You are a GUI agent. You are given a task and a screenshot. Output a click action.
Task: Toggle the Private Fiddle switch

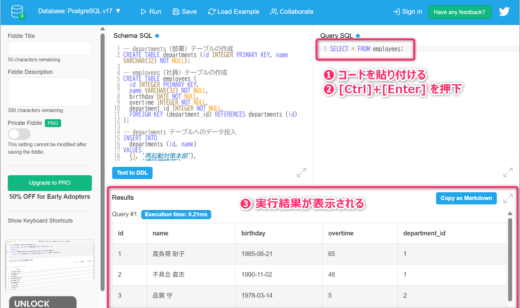pos(19,134)
